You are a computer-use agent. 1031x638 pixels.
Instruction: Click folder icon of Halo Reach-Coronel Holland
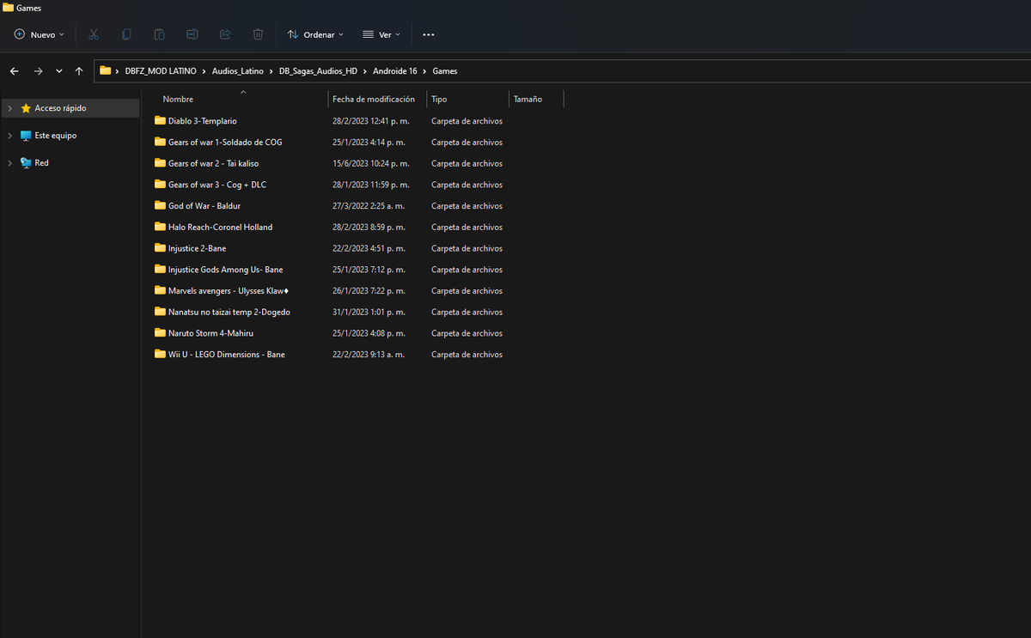point(160,227)
